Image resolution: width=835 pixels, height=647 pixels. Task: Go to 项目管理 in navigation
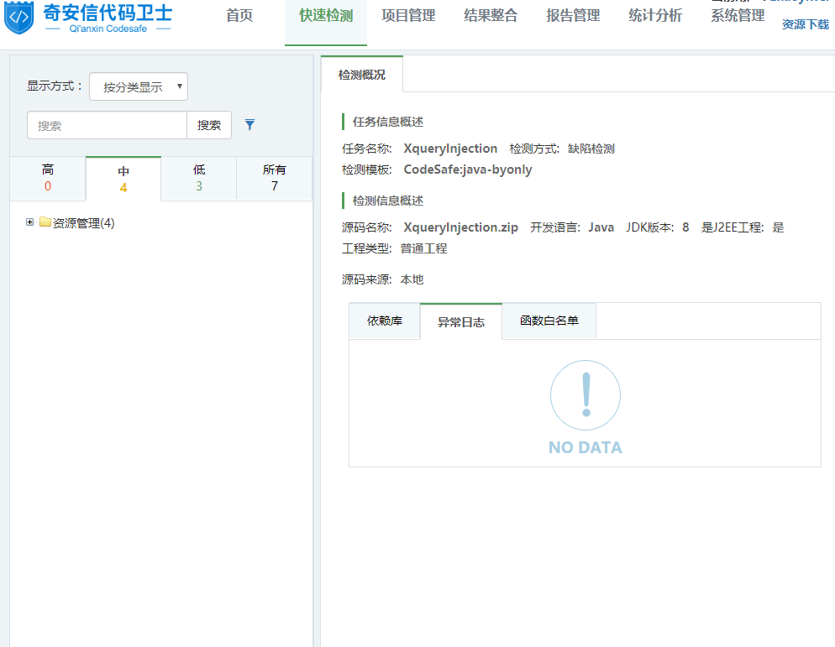point(408,16)
